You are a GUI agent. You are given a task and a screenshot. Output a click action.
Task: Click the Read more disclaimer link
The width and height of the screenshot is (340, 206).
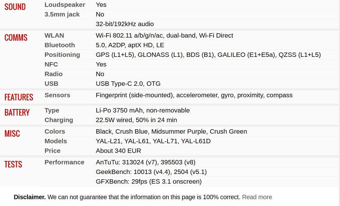257,197
